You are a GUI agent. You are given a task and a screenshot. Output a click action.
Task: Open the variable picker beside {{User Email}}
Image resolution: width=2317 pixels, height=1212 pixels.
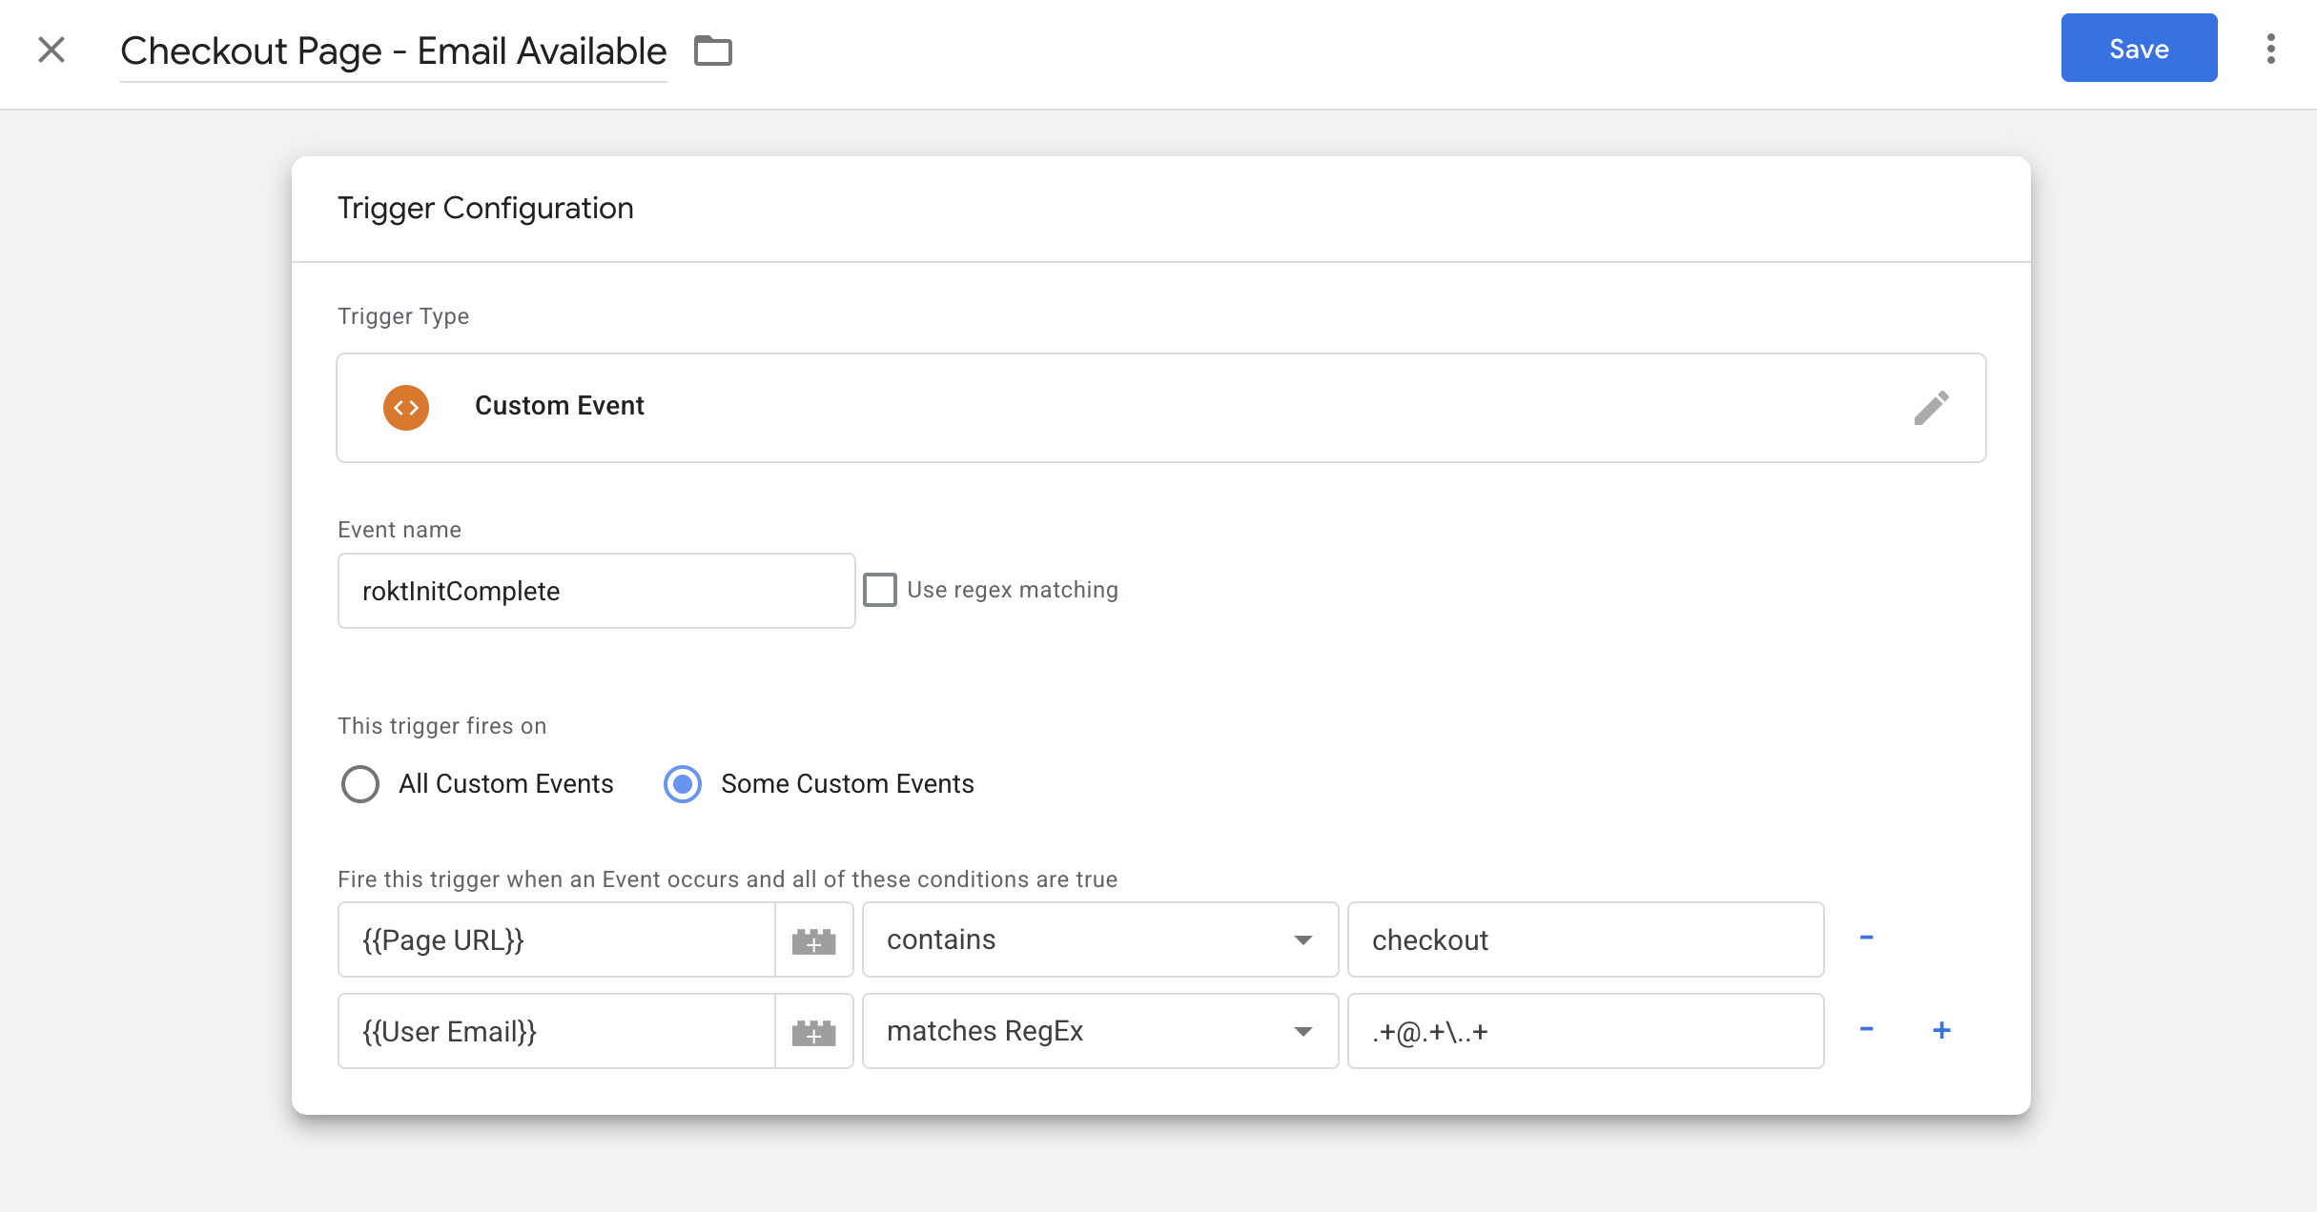[813, 1030]
